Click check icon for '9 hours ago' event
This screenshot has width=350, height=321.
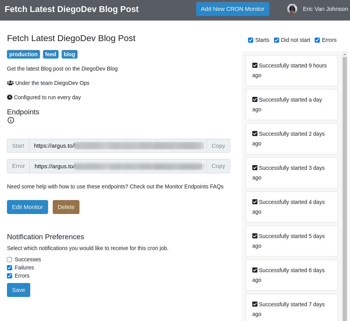pyautogui.click(x=255, y=66)
